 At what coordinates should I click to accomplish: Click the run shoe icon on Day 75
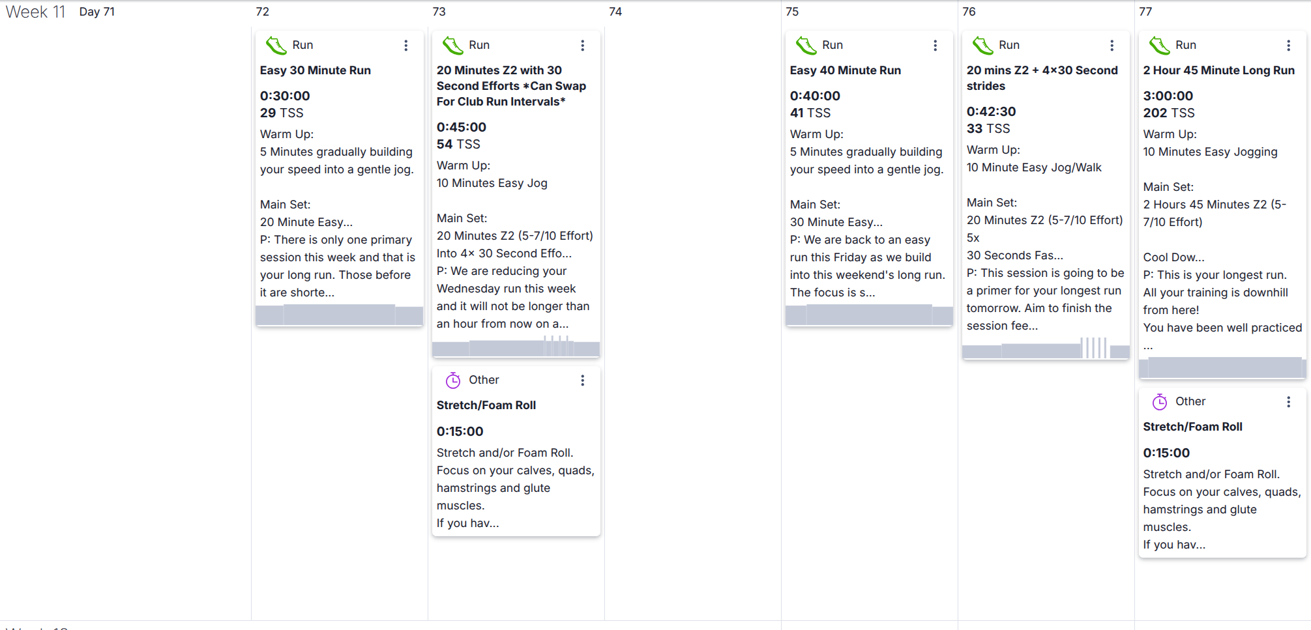point(806,46)
